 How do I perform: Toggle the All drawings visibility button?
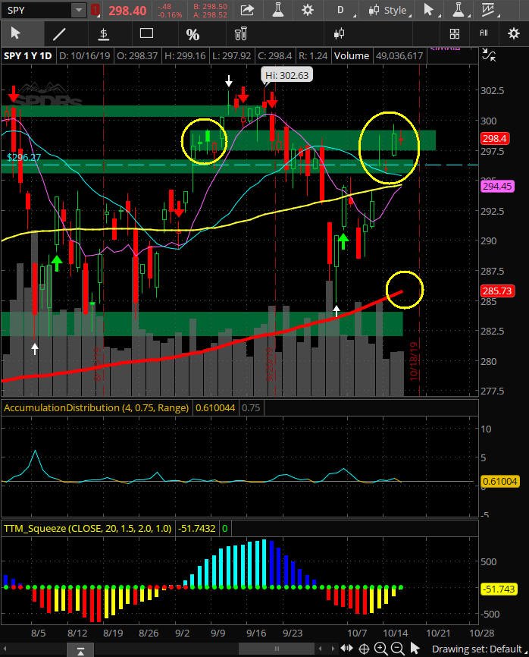[484, 33]
